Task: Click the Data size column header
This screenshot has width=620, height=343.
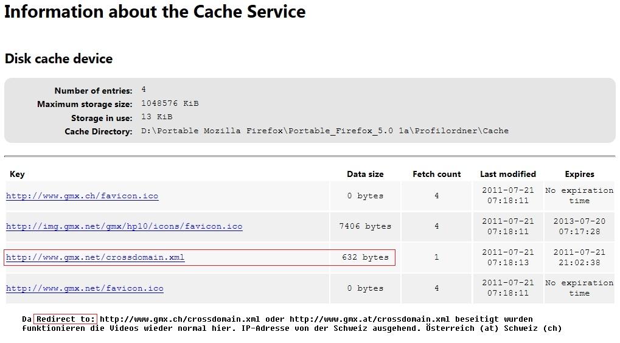Action: pyautogui.click(x=365, y=174)
